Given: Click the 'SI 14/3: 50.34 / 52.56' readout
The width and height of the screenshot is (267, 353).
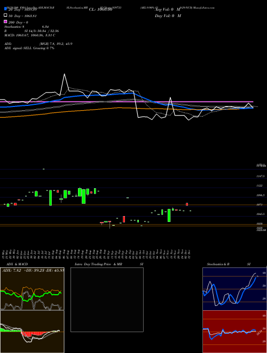Looking at the screenshot, I should click(x=41, y=31).
